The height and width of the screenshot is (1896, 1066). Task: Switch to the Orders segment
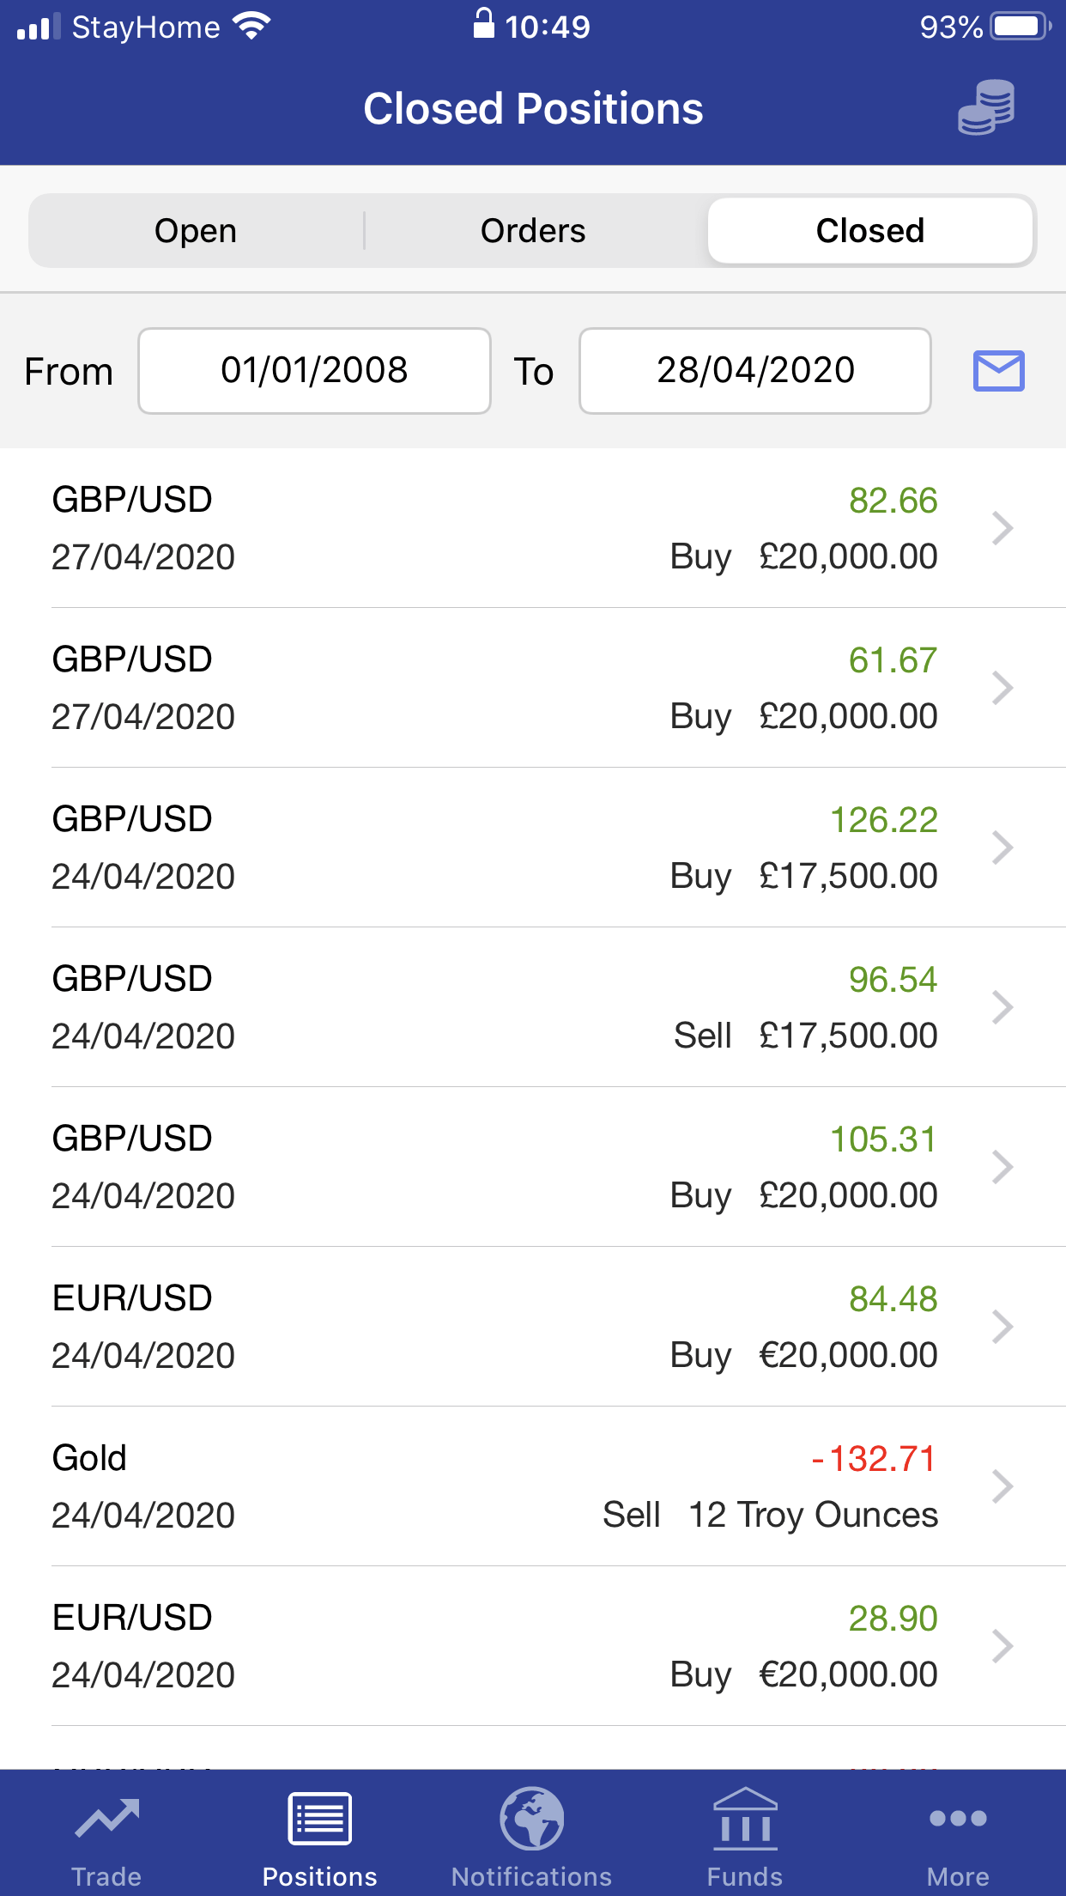(533, 230)
